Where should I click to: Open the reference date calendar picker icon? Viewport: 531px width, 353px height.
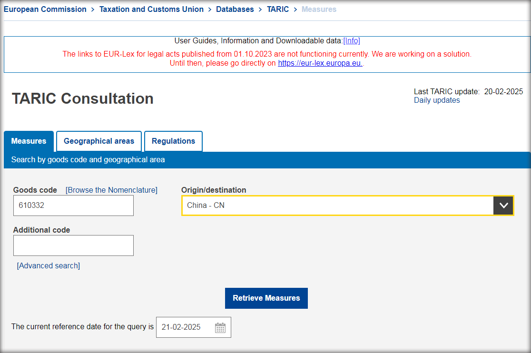coord(220,328)
